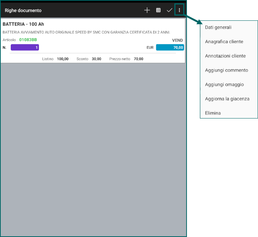Confirm document with the checkmark icon
Viewport: 258px width, 237px height.
pyautogui.click(x=169, y=10)
